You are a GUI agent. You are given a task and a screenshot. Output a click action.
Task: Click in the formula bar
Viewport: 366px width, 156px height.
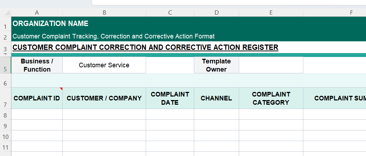[228, 2]
